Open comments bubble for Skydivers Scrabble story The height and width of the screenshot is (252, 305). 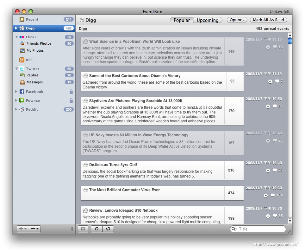(275, 106)
